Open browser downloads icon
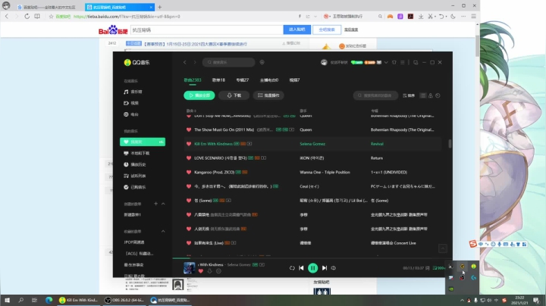This screenshot has height=306, width=546. click(x=421, y=17)
